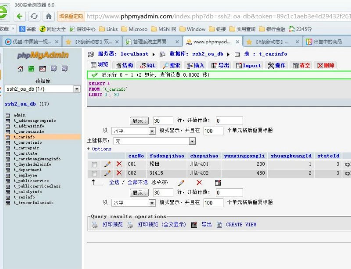Click the browser address bar
351x269 pixels.
click(218, 16)
